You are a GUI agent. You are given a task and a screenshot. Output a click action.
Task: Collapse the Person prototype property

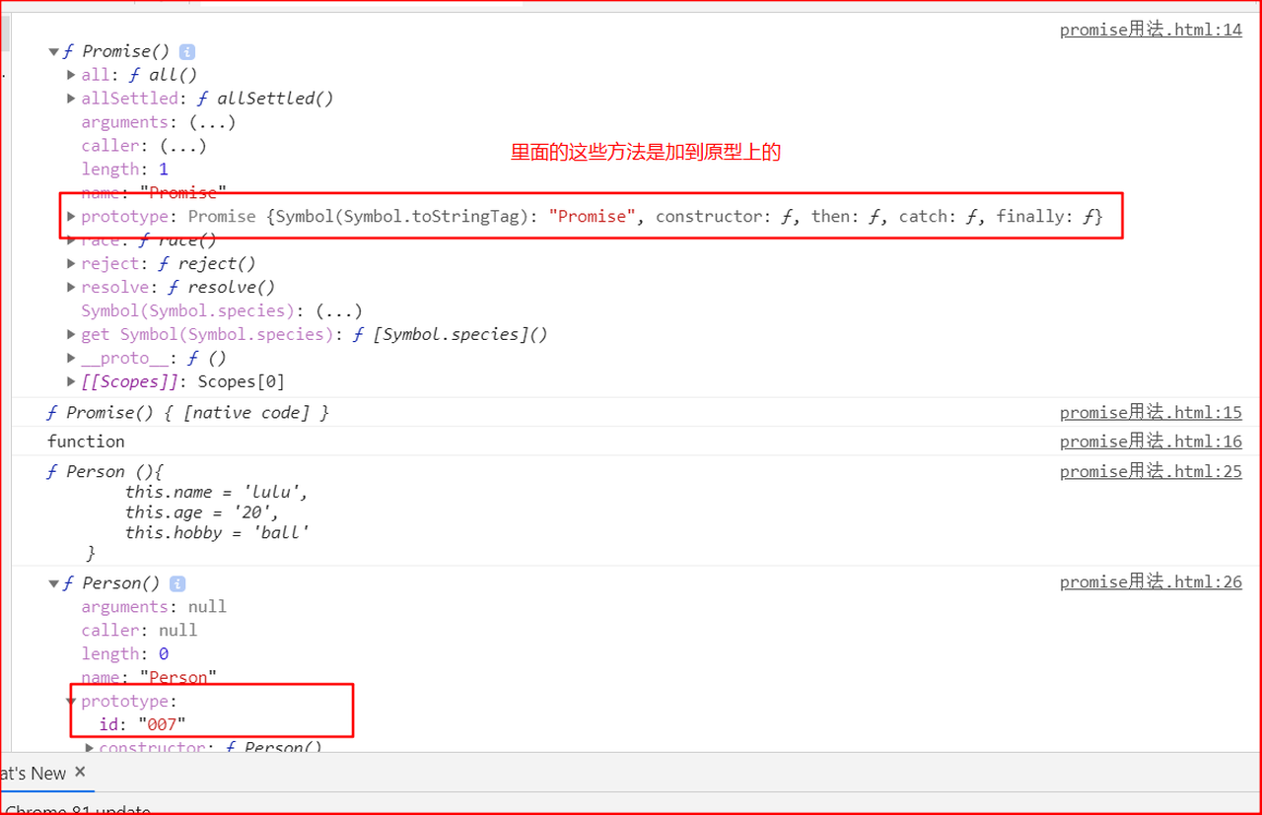click(71, 702)
